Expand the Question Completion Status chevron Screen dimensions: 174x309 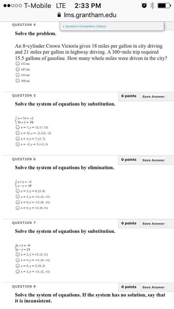[x=63, y=26]
